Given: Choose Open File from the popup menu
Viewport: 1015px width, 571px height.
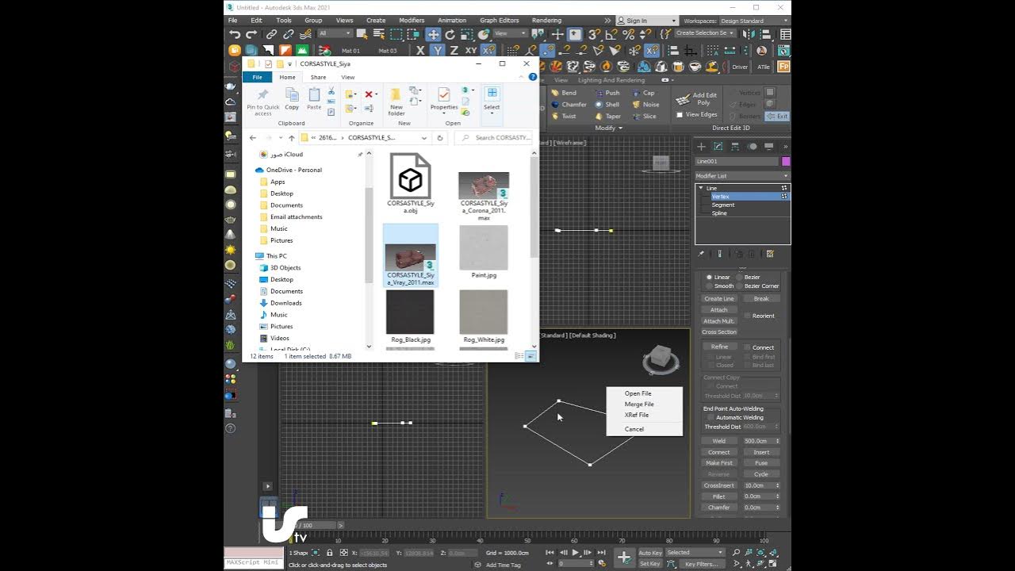Looking at the screenshot, I should [x=638, y=393].
